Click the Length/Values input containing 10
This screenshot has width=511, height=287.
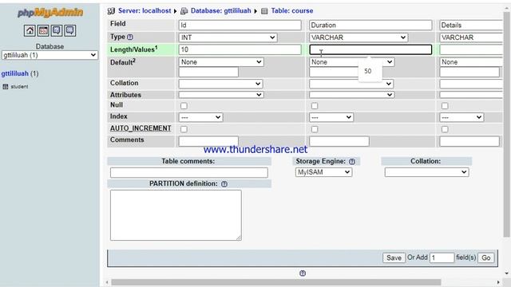[x=240, y=49]
